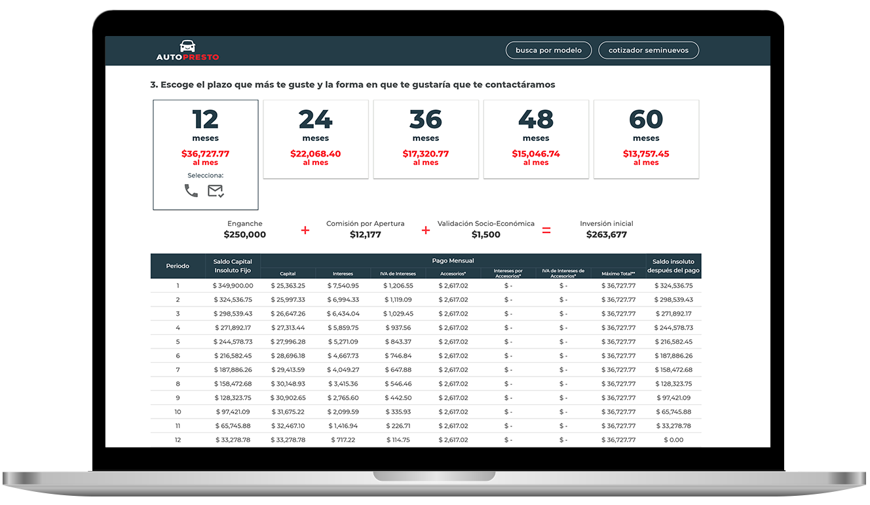Viewport: 870px width, 505px height.
Task: Select the 60 meses payment plan
Action: [x=646, y=138]
